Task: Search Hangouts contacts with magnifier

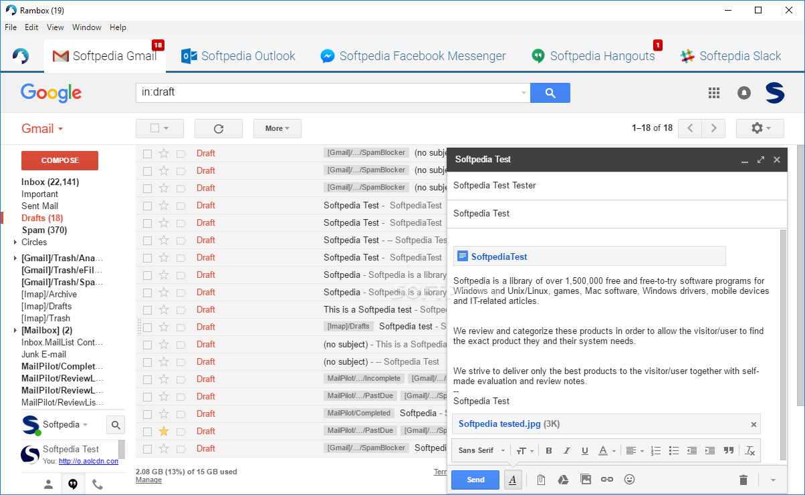Action: tap(116, 424)
